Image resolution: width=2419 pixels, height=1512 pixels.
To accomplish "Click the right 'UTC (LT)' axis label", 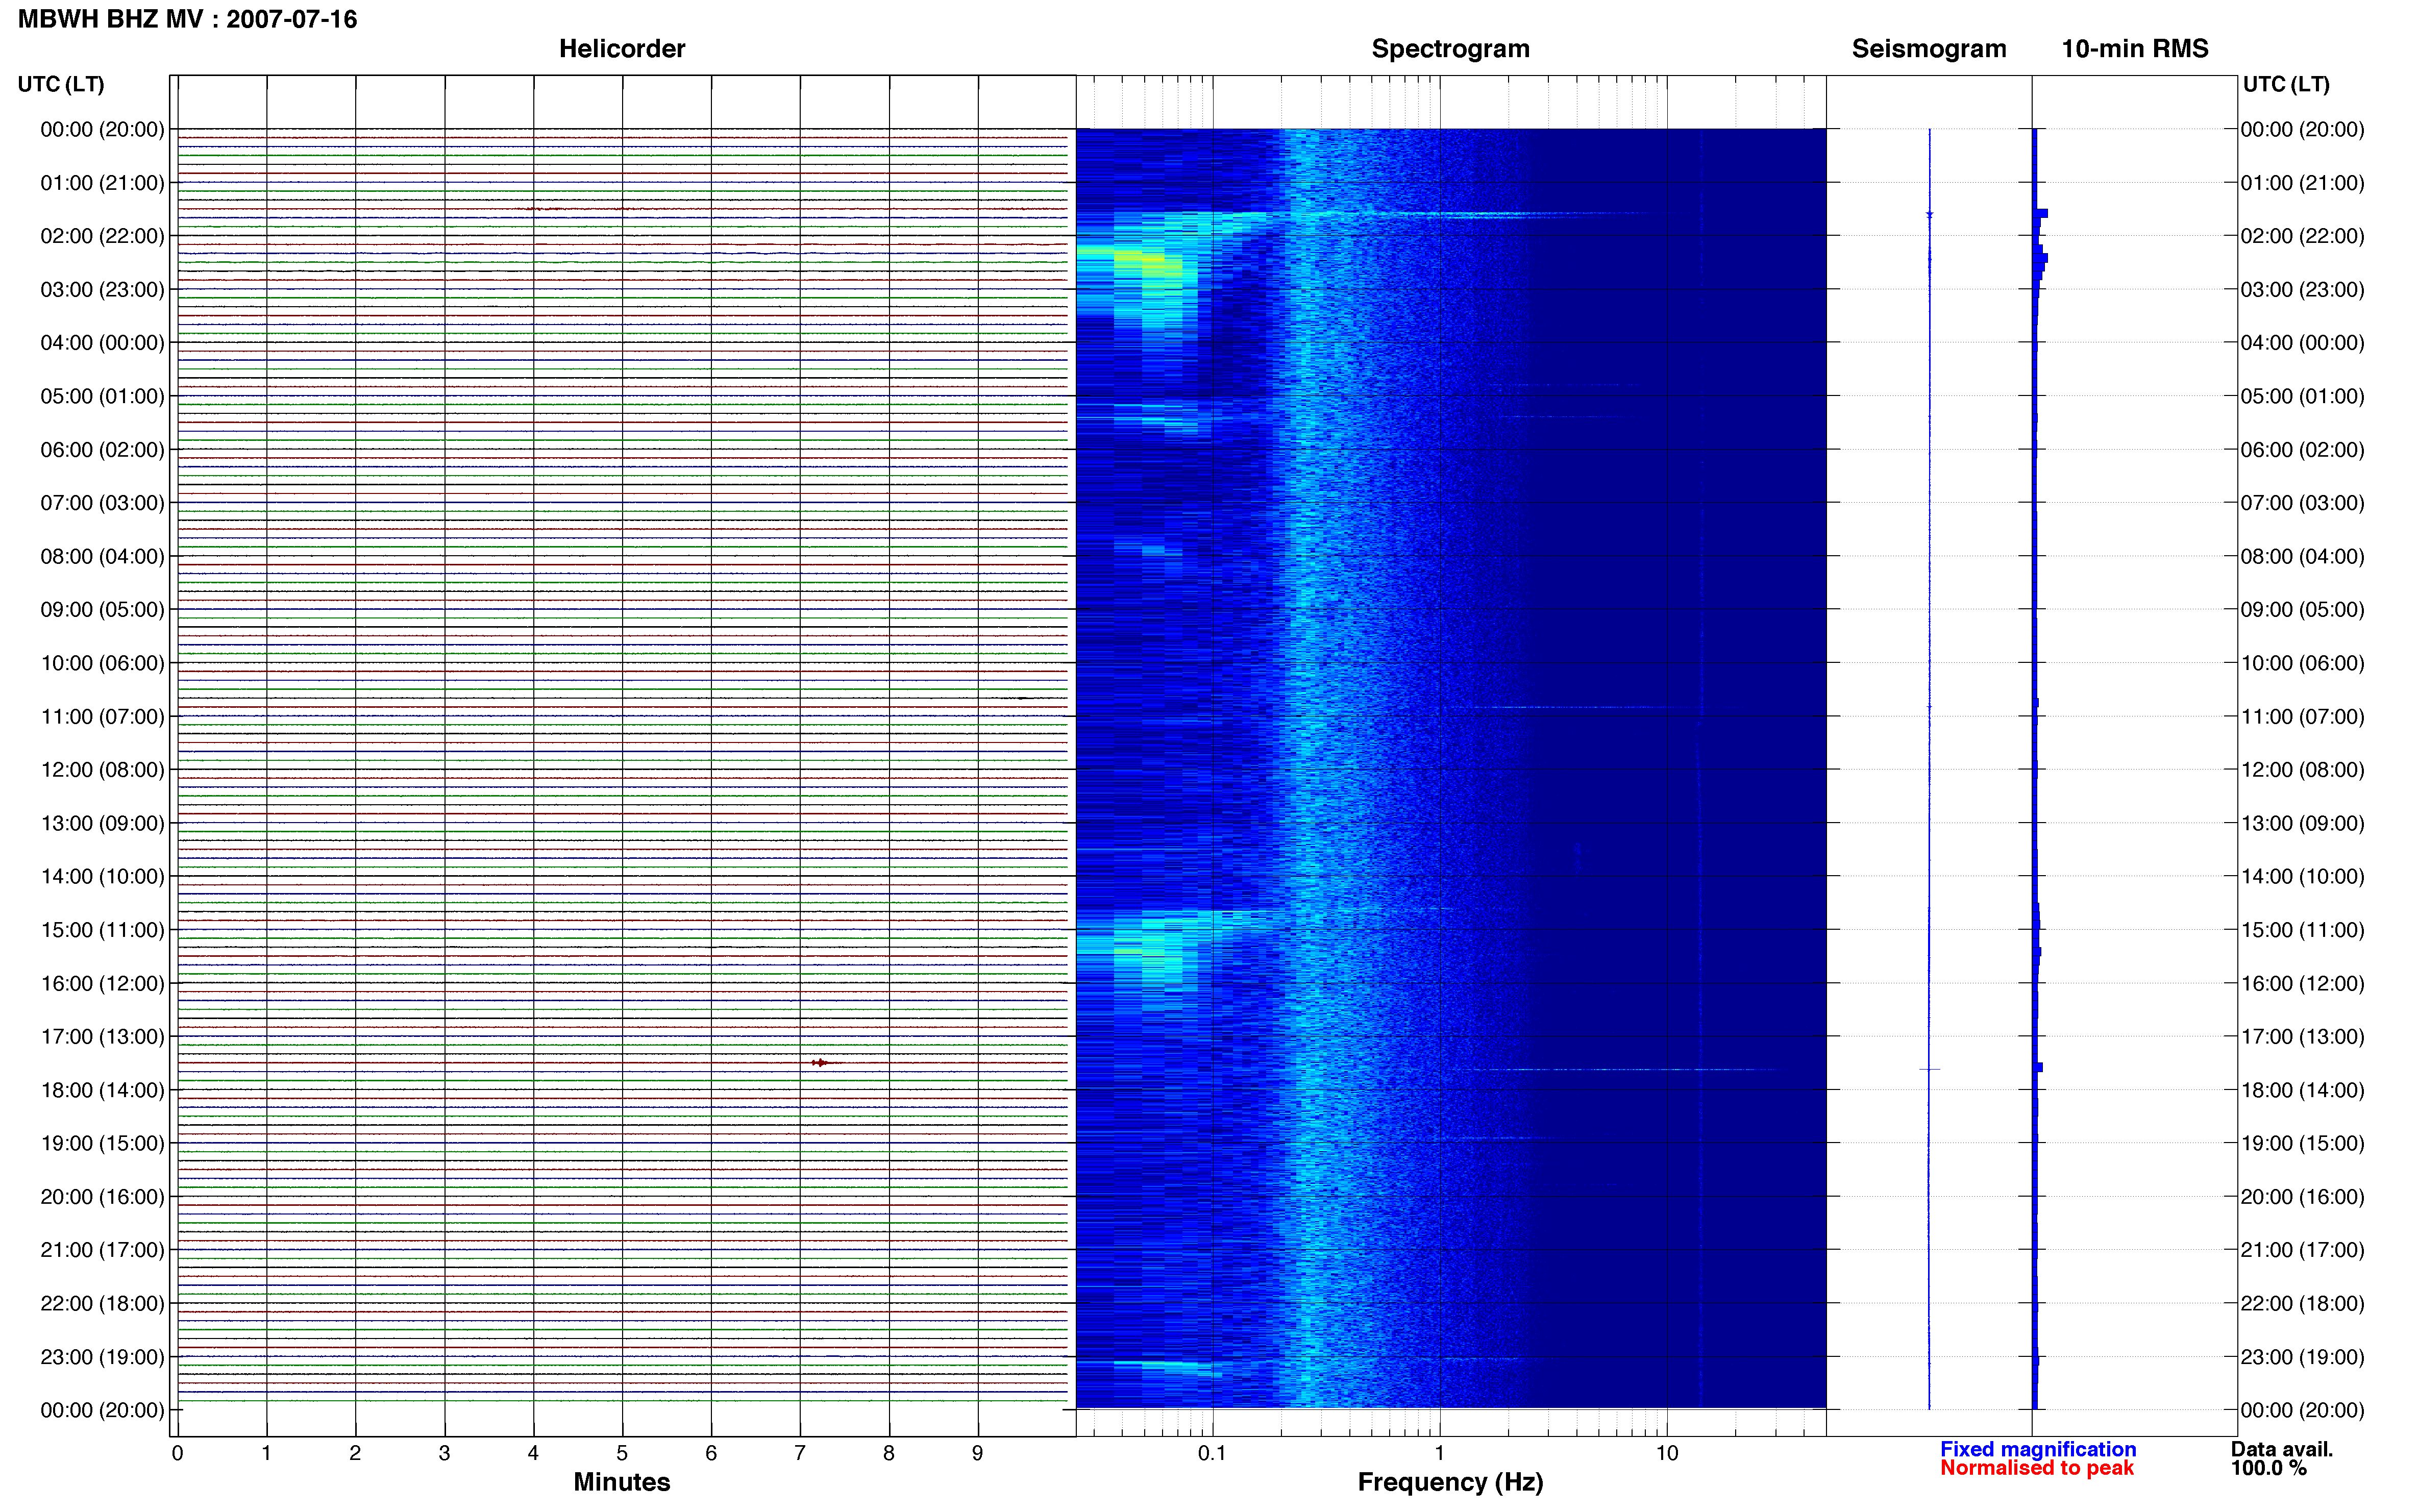I will 2286,84.
